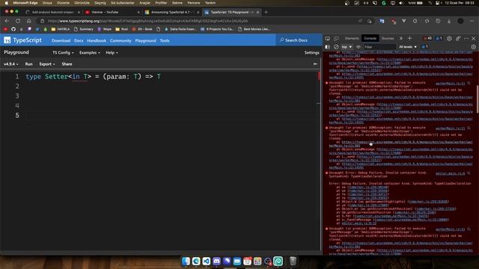Open the editor.main.js source link
The image size is (479, 269).
click(450, 173)
